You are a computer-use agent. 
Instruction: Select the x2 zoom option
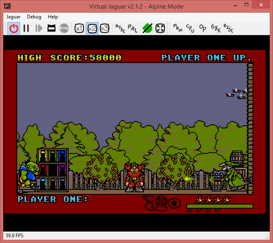tap(92, 28)
